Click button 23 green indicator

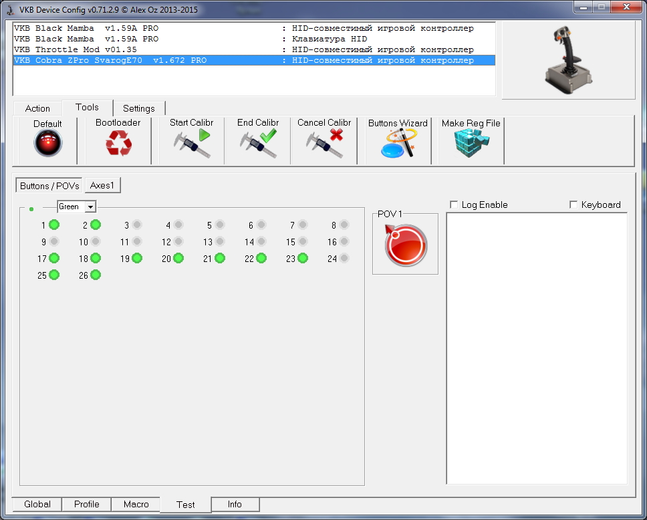click(303, 258)
